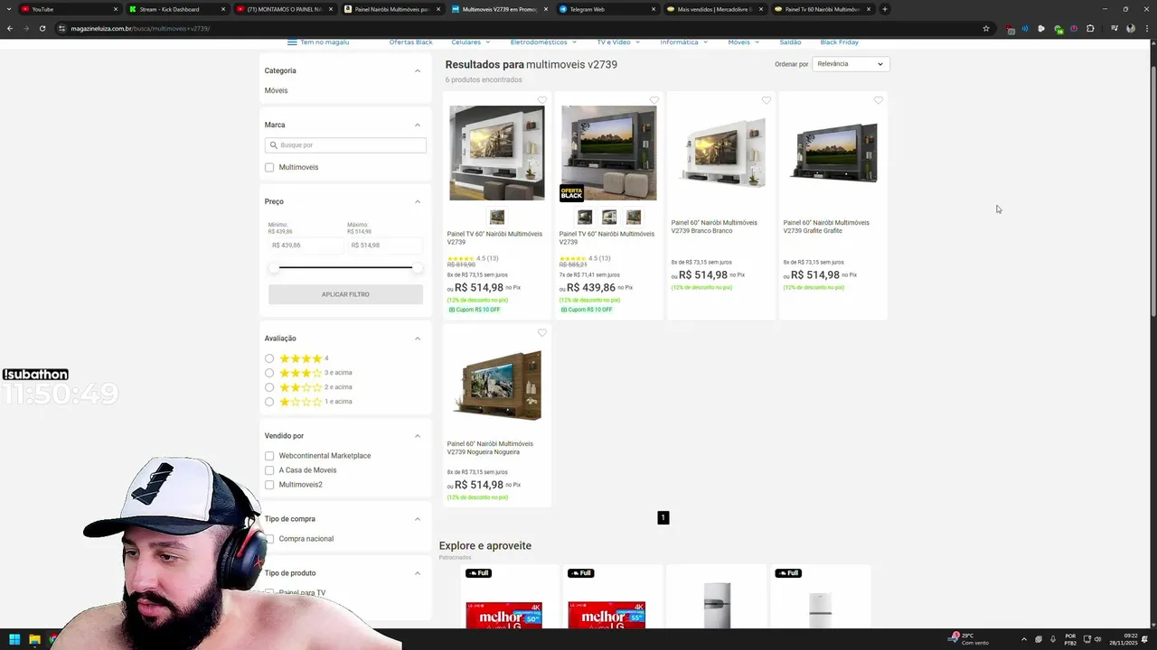Open the Móveis category link
The image size is (1157, 650).
276,90
